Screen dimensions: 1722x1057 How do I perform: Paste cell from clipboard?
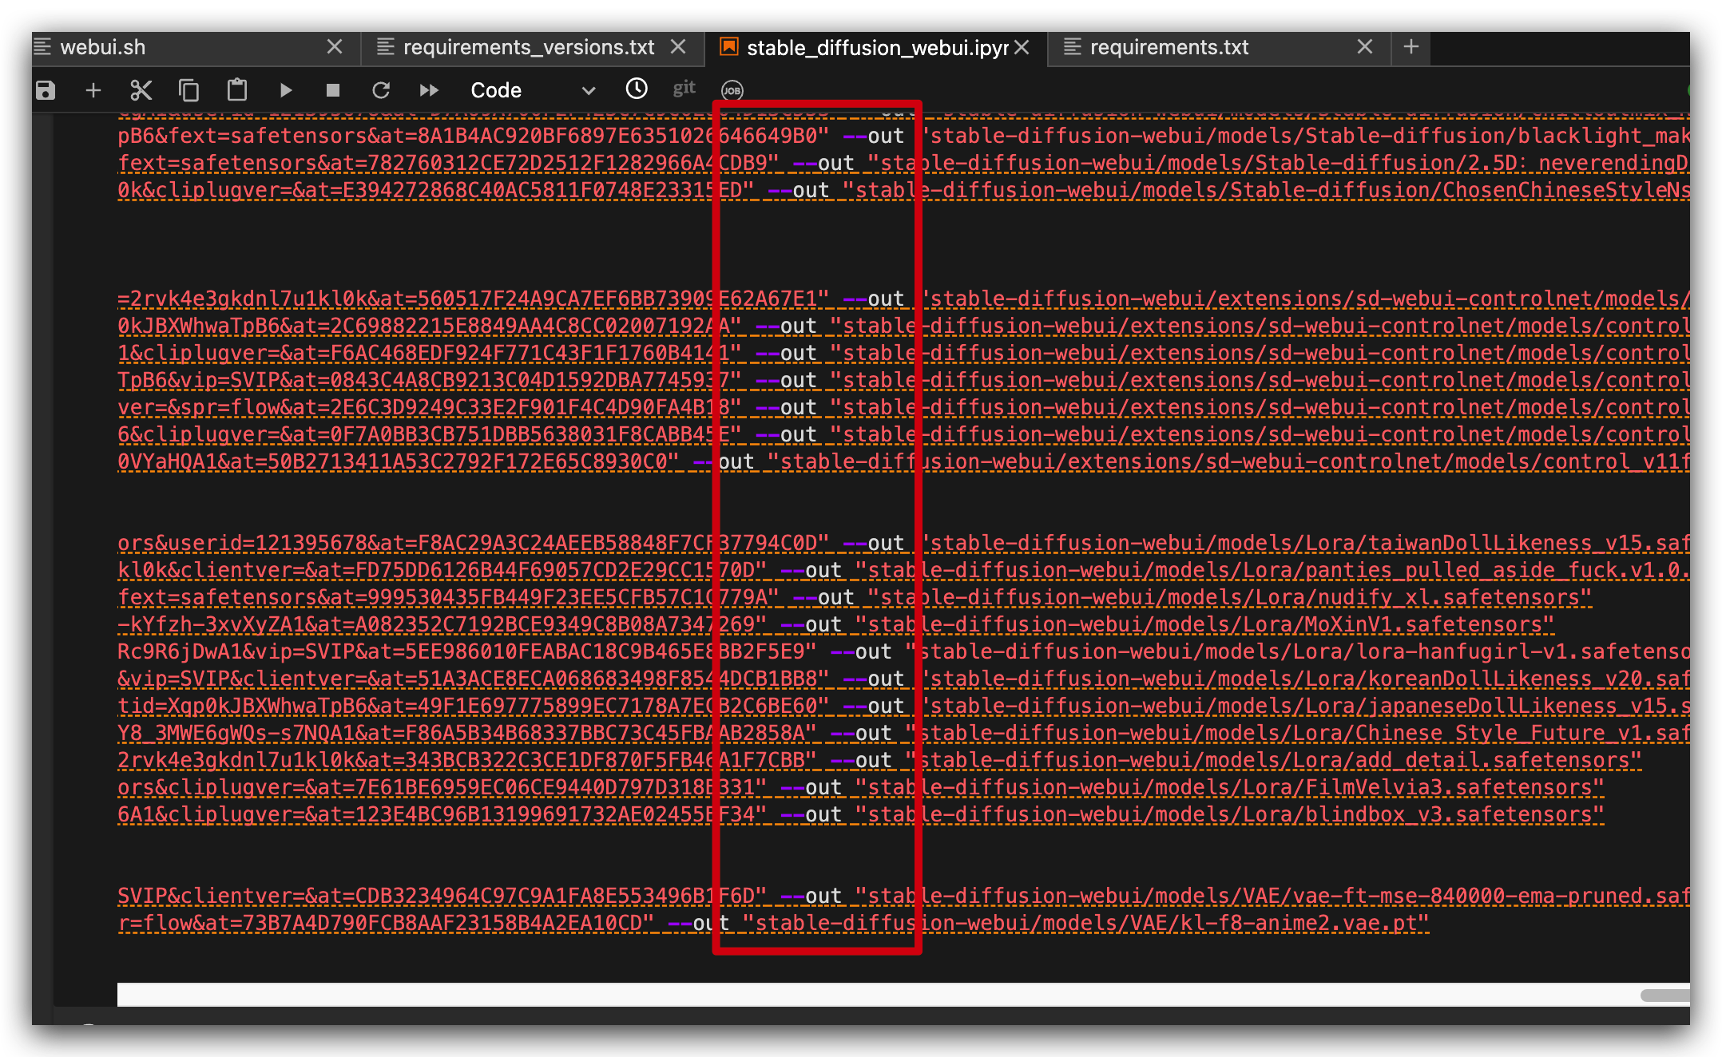(x=237, y=89)
